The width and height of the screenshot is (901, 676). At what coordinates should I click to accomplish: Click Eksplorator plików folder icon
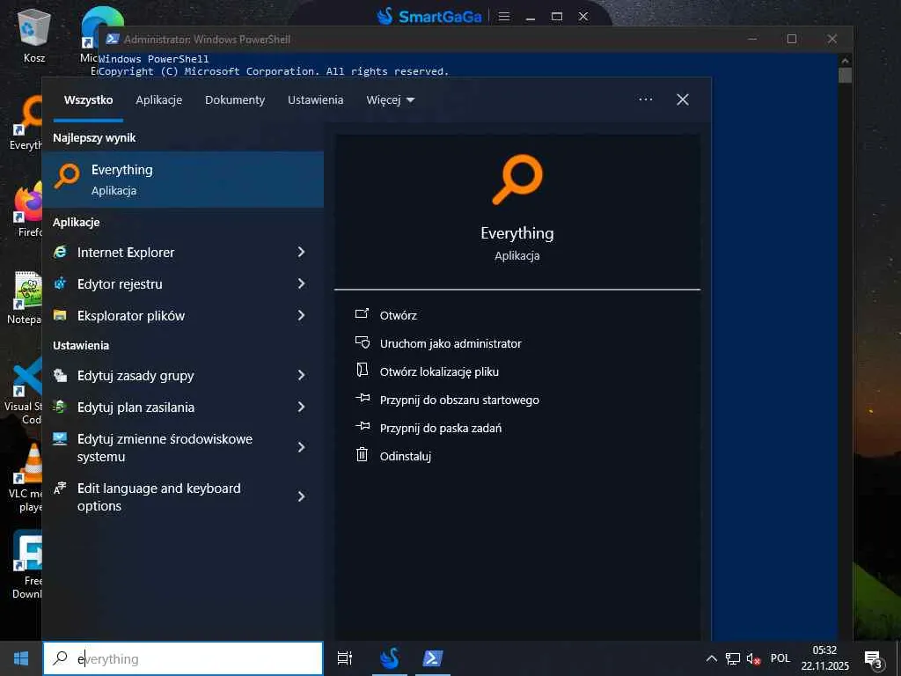61,315
